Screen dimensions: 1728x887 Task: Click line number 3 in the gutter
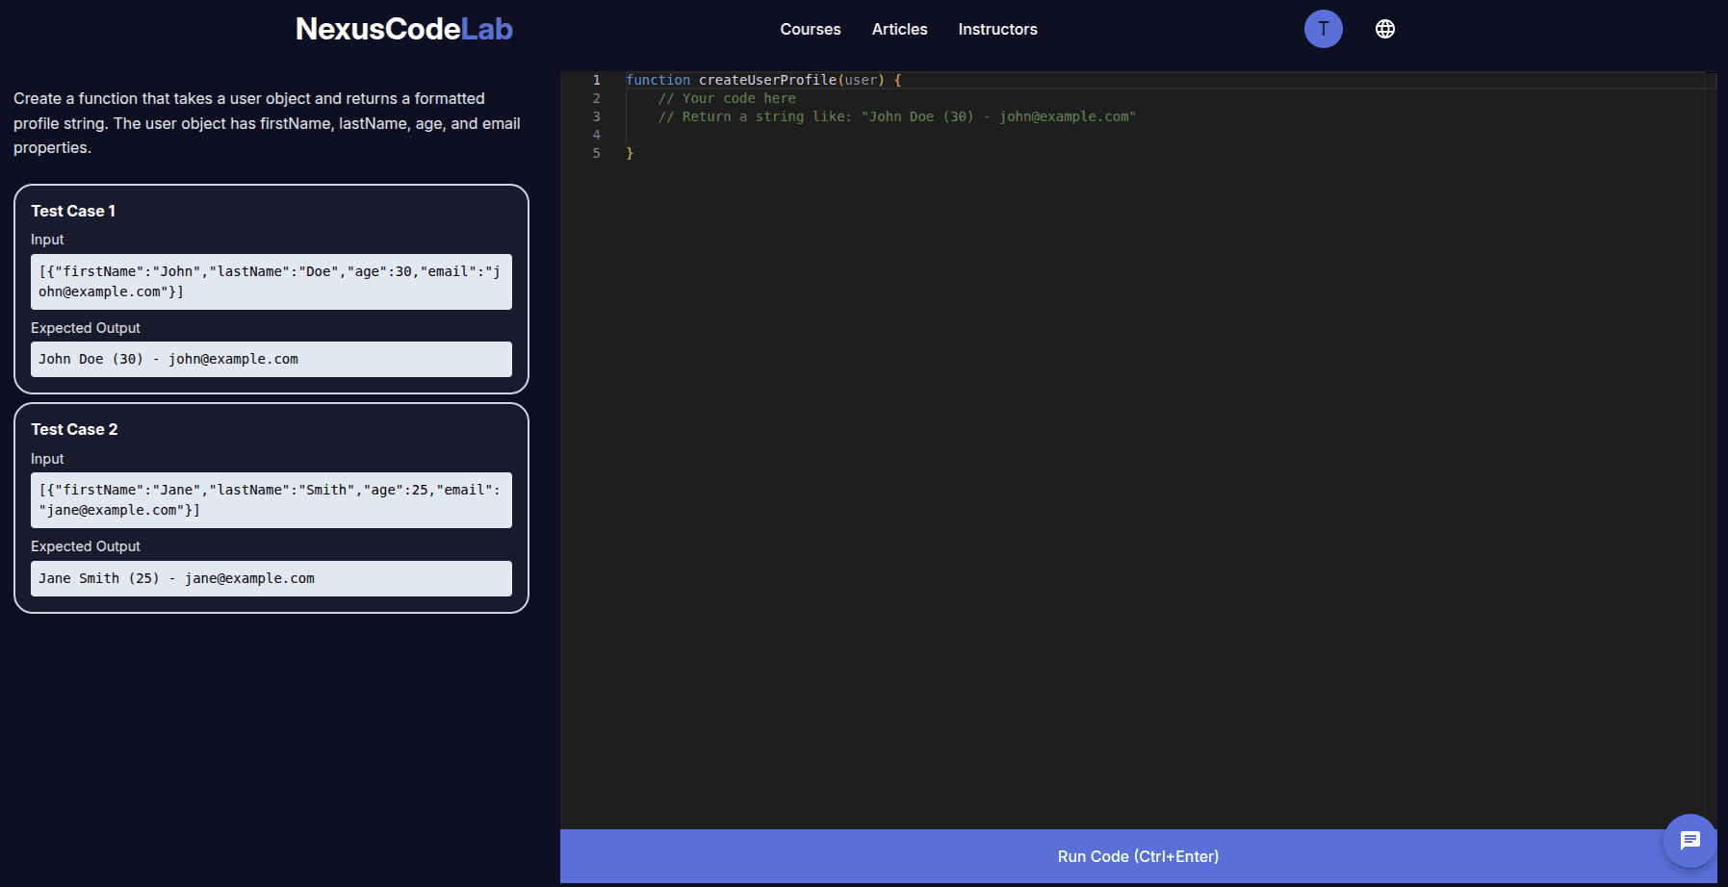click(597, 116)
